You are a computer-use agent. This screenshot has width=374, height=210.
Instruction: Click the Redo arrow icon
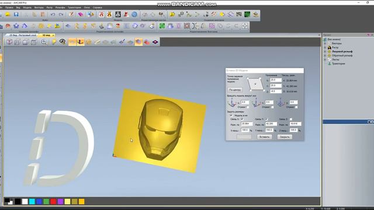[61, 15]
